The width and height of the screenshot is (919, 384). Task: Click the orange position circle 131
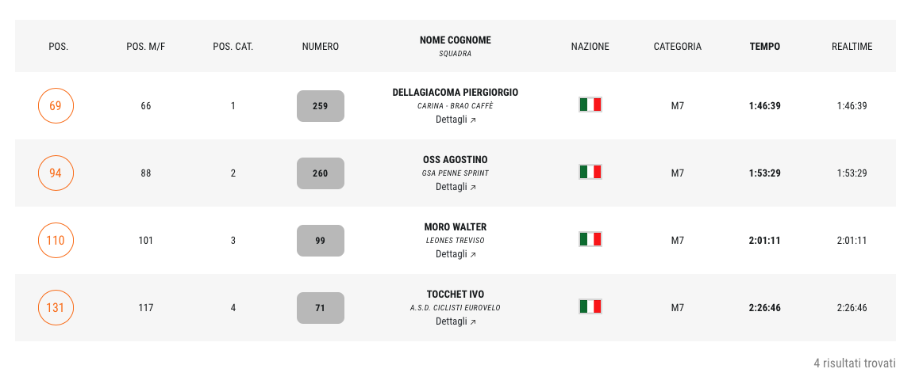point(56,307)
